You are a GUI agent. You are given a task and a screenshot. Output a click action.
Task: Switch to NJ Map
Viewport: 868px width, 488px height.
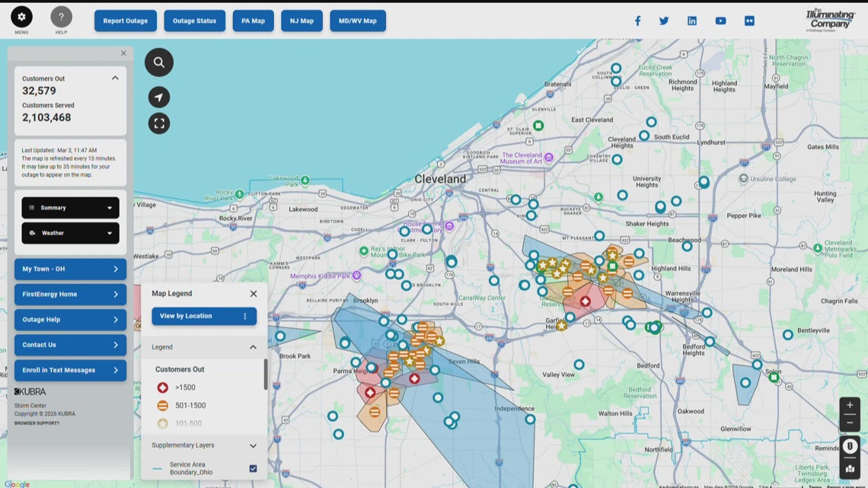click(302, 21)
